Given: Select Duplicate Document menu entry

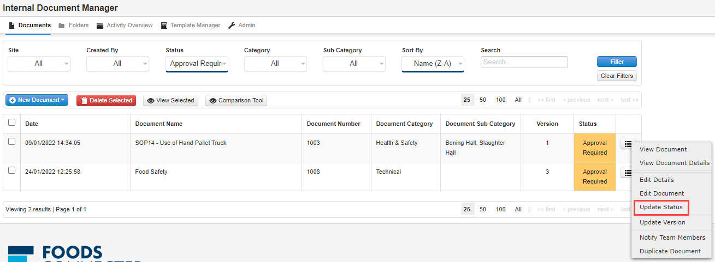Looking at the screenshot, I should 670,251.
